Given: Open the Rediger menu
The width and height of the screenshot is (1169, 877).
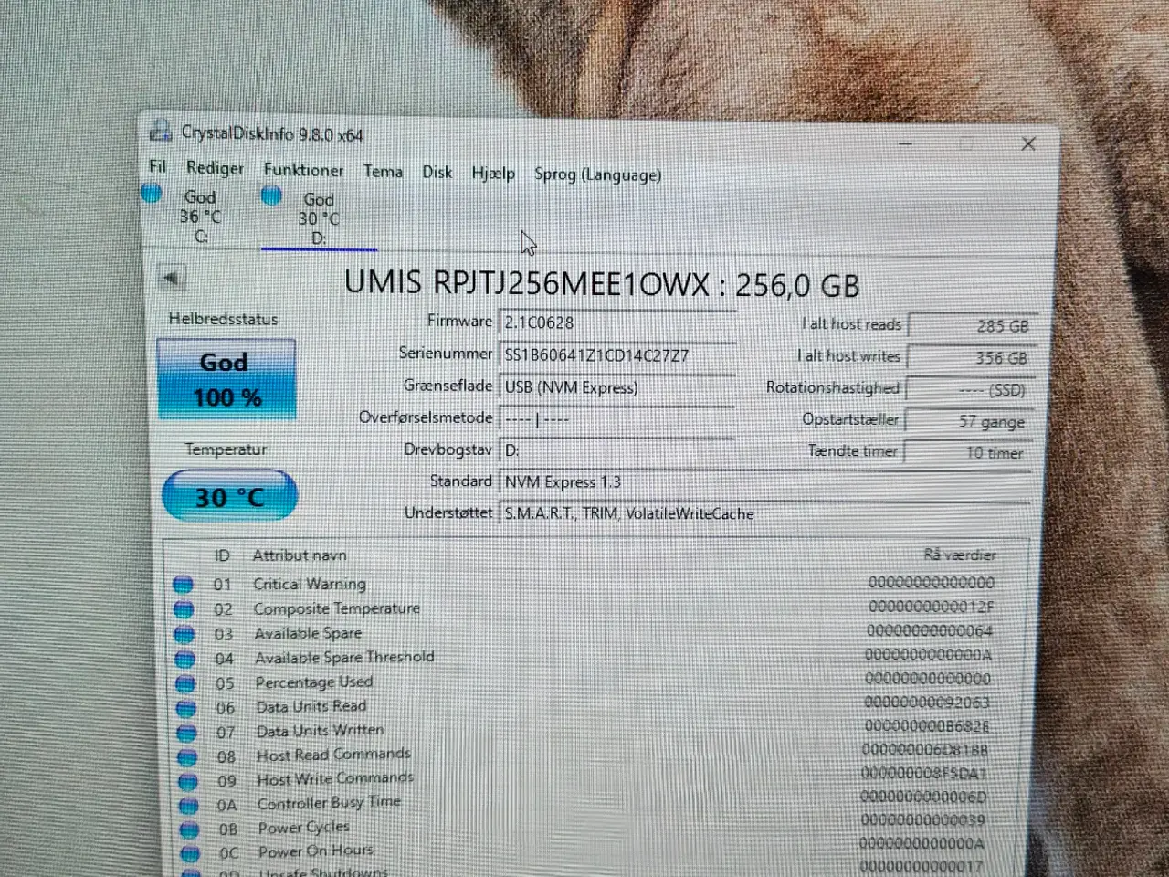Looking at the screenshot, I should tap(216, 168).
